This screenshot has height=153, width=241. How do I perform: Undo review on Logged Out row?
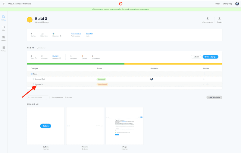click(204, 79)
